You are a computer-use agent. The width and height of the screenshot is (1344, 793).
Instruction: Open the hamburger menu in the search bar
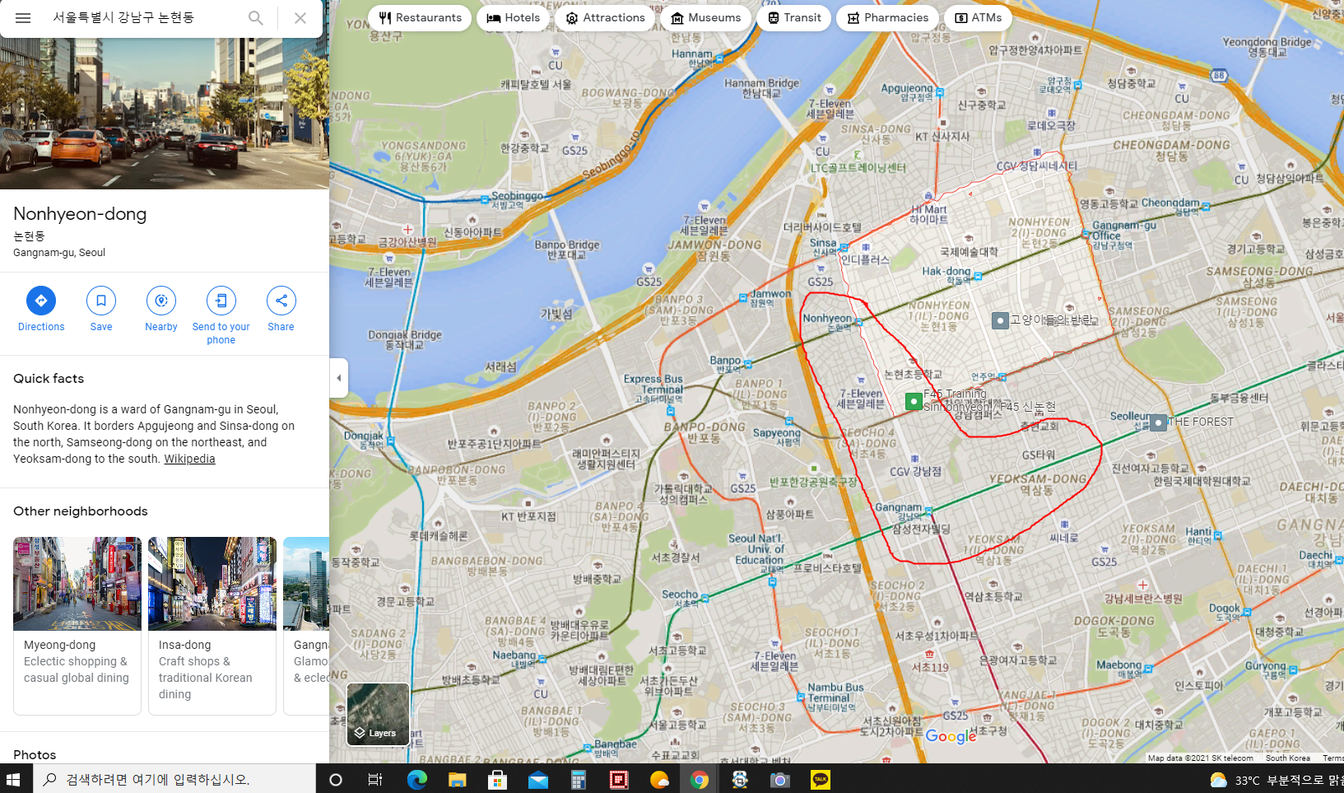[23, 18]
